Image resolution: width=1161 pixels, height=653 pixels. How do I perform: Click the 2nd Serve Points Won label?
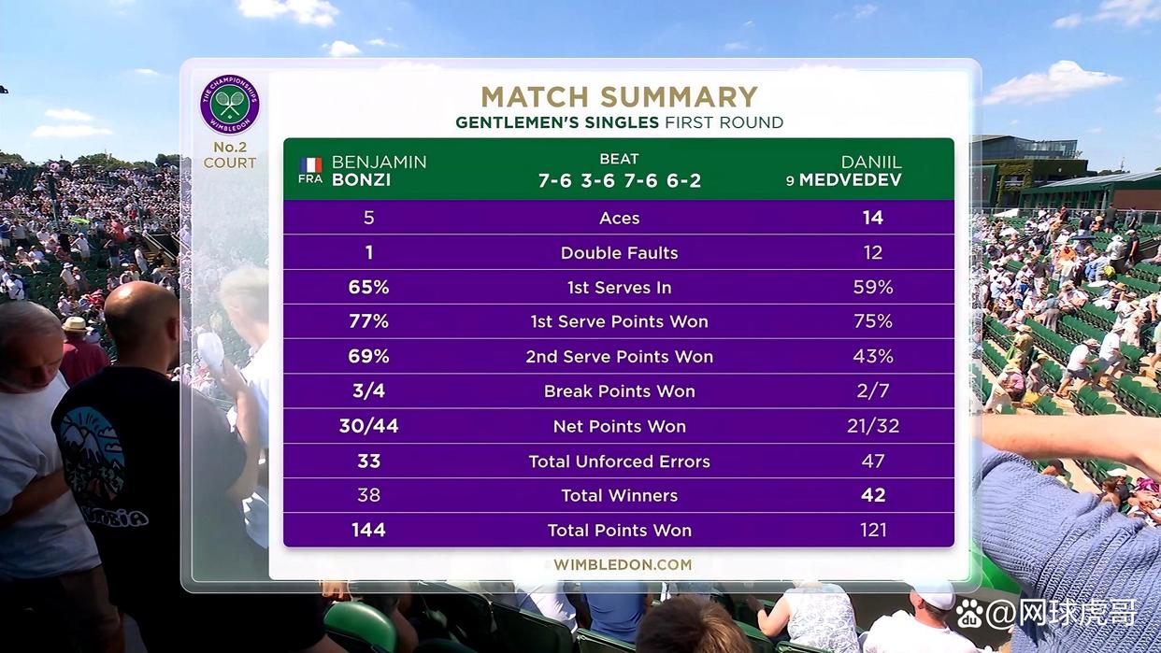coord(619,357)
